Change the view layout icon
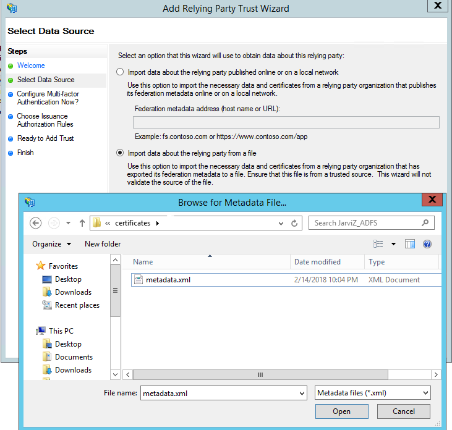 click(378, 244)
